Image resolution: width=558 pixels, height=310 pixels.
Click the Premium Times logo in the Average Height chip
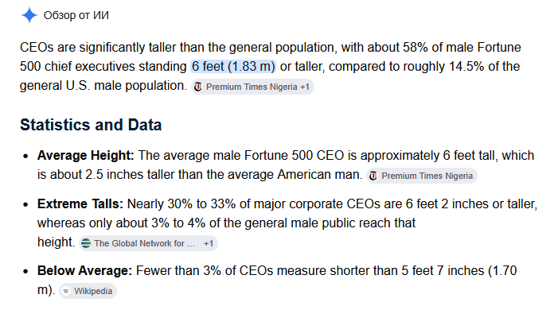(373, 176)
